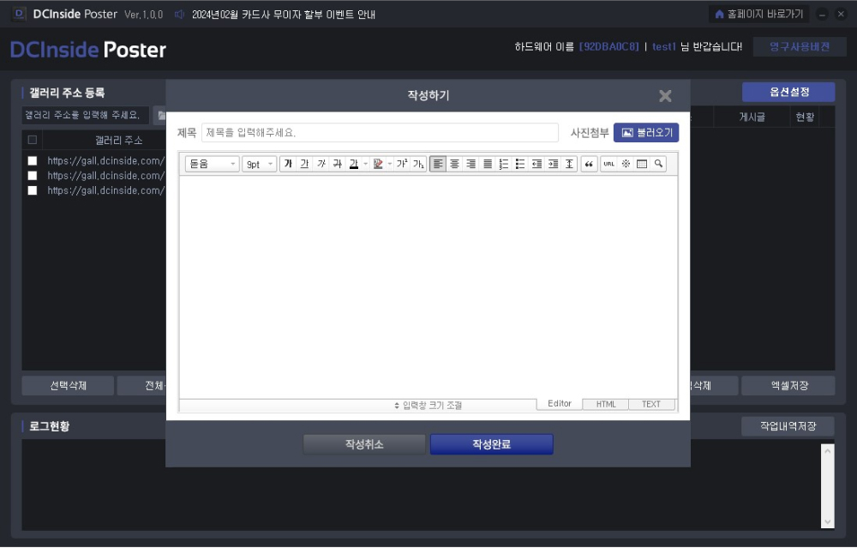
Task: Center align text
Action: (x=454, y=164)
